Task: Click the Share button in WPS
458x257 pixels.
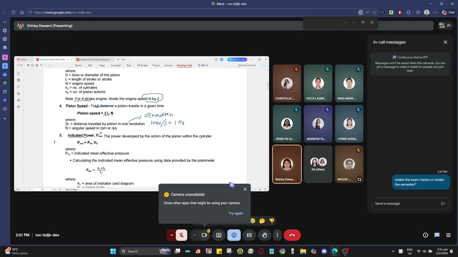Action: pyautogui.click(x=264, y=65)
